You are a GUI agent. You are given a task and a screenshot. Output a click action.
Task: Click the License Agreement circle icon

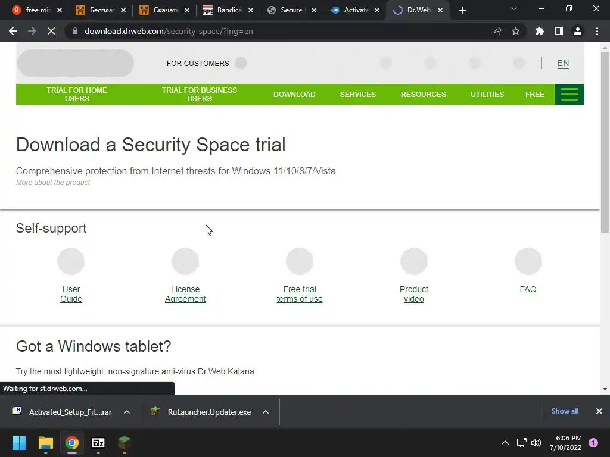click(x=185, y=261)
